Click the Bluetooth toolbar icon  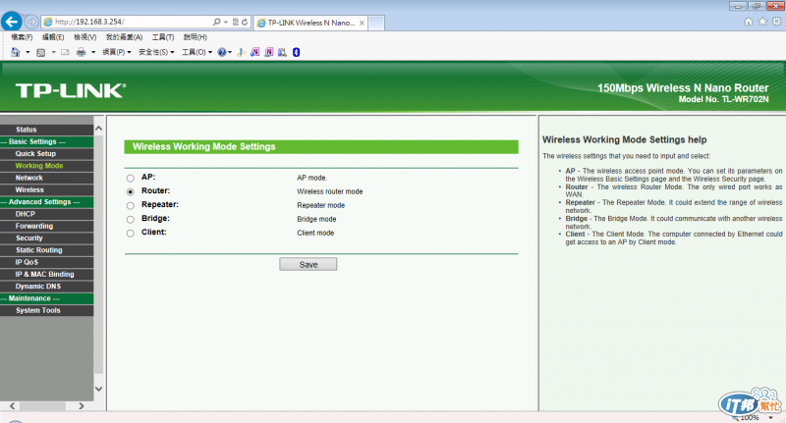coord(297,52)
